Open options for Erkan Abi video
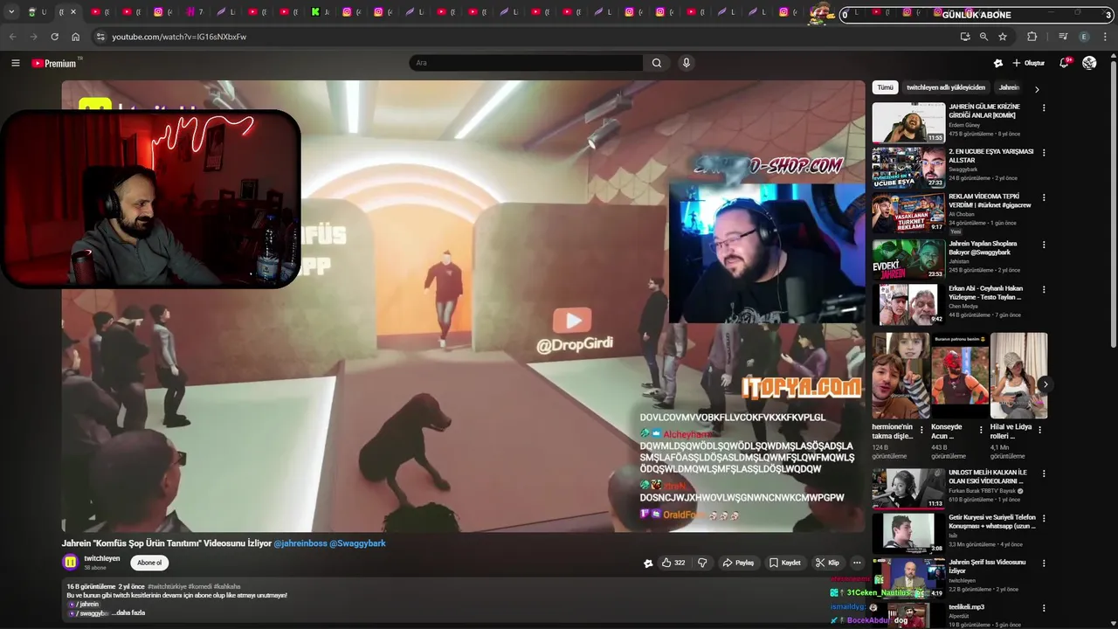Image resolution: width=1118 pixels, height=629 pixels. [1043, 289]
